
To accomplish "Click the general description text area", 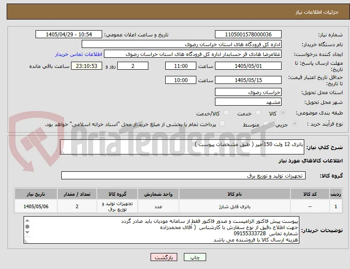I will click(x=182, y=147).
